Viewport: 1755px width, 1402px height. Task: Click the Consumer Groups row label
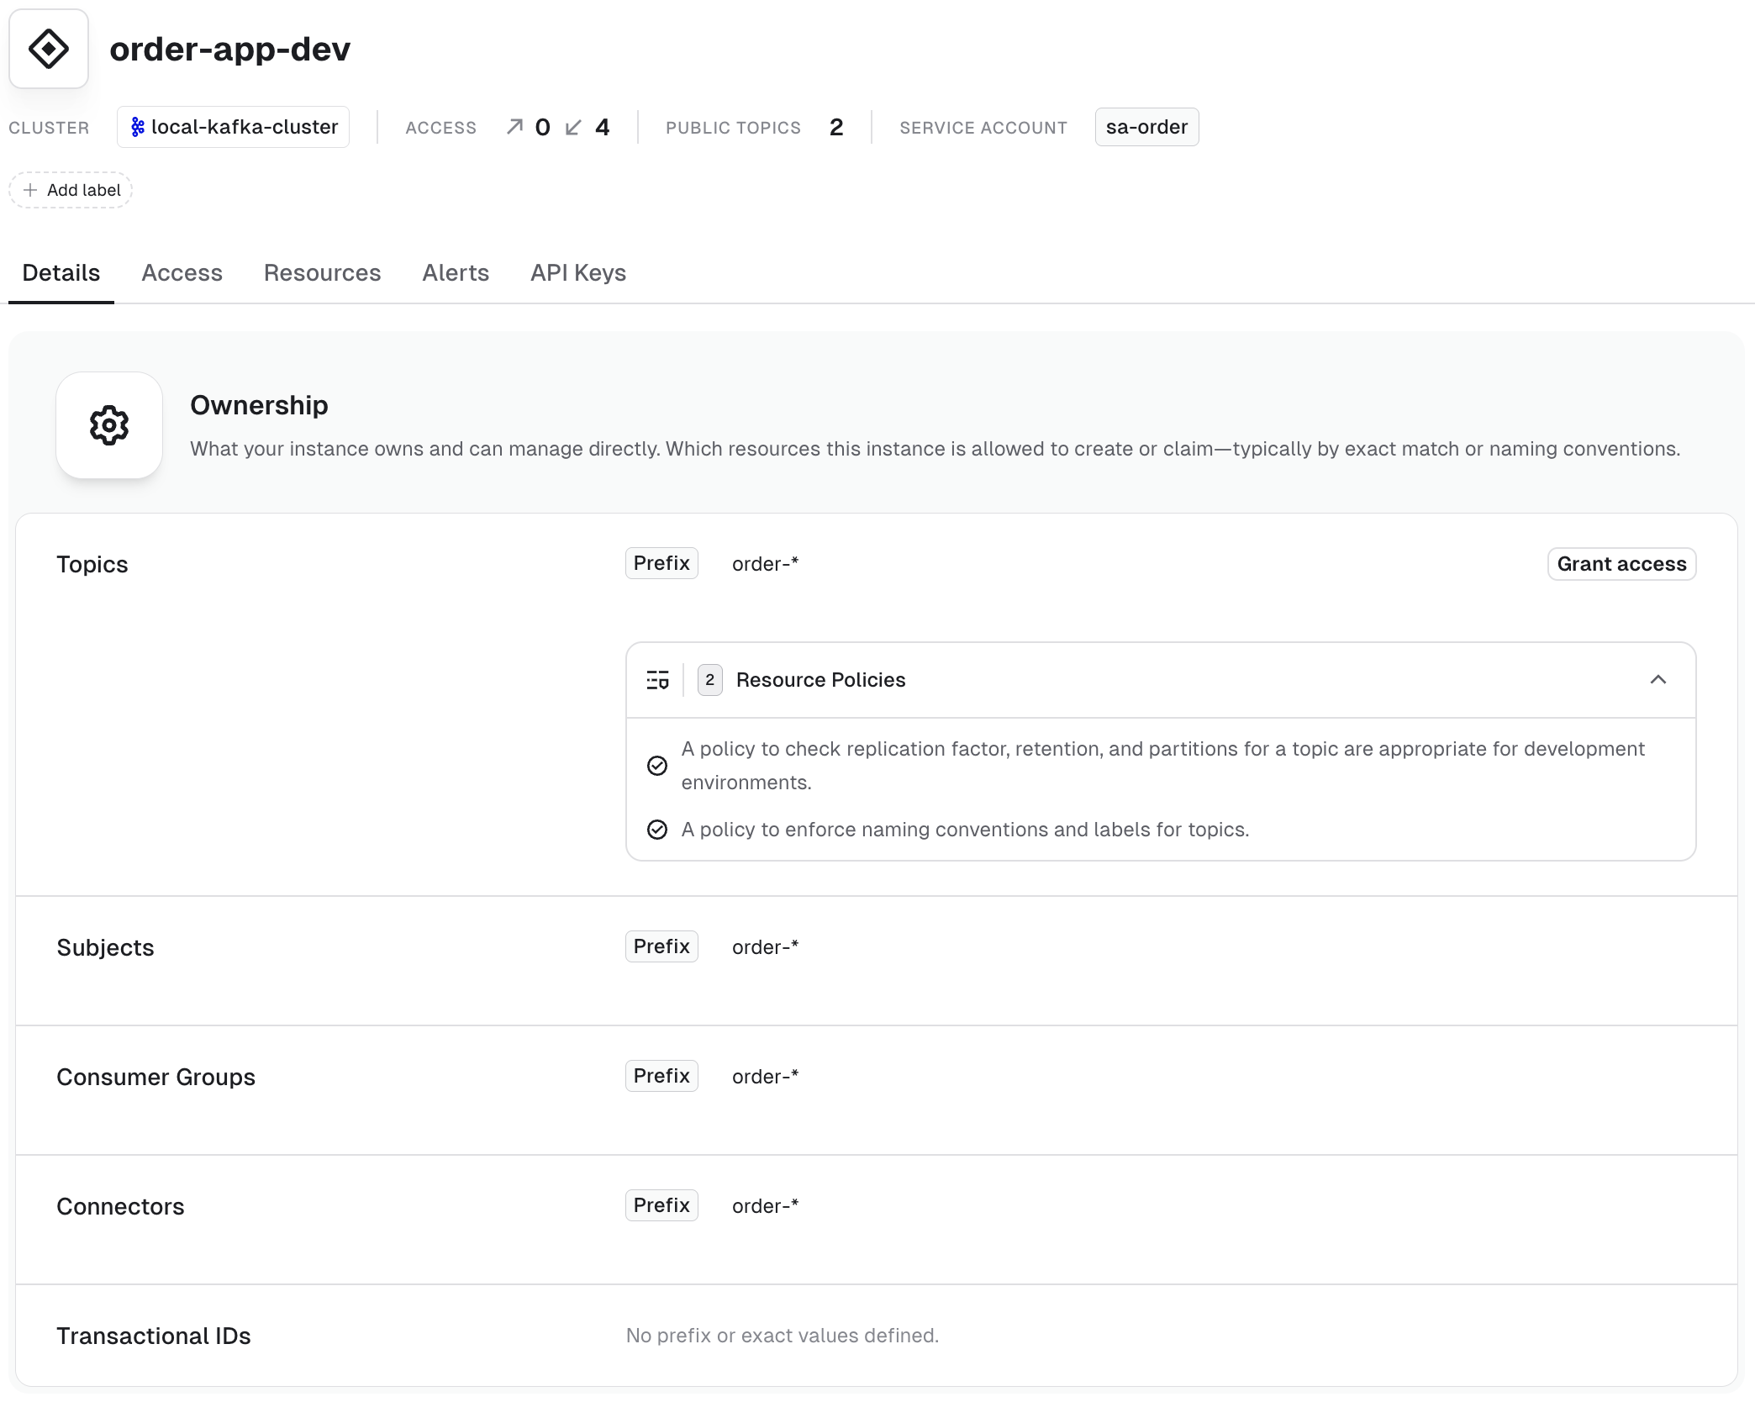(x=155, y=1077)
